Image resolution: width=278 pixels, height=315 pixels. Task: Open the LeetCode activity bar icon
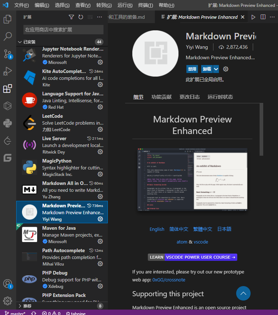click(8, 141)
